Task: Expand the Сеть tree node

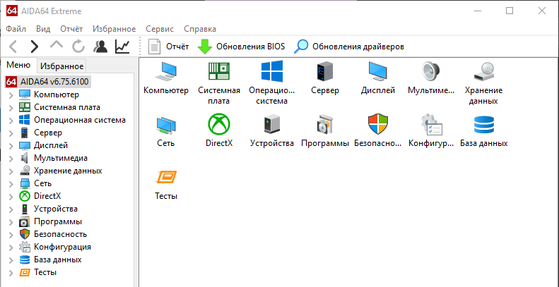Action: pyautogui.click(x=11, y=183)
